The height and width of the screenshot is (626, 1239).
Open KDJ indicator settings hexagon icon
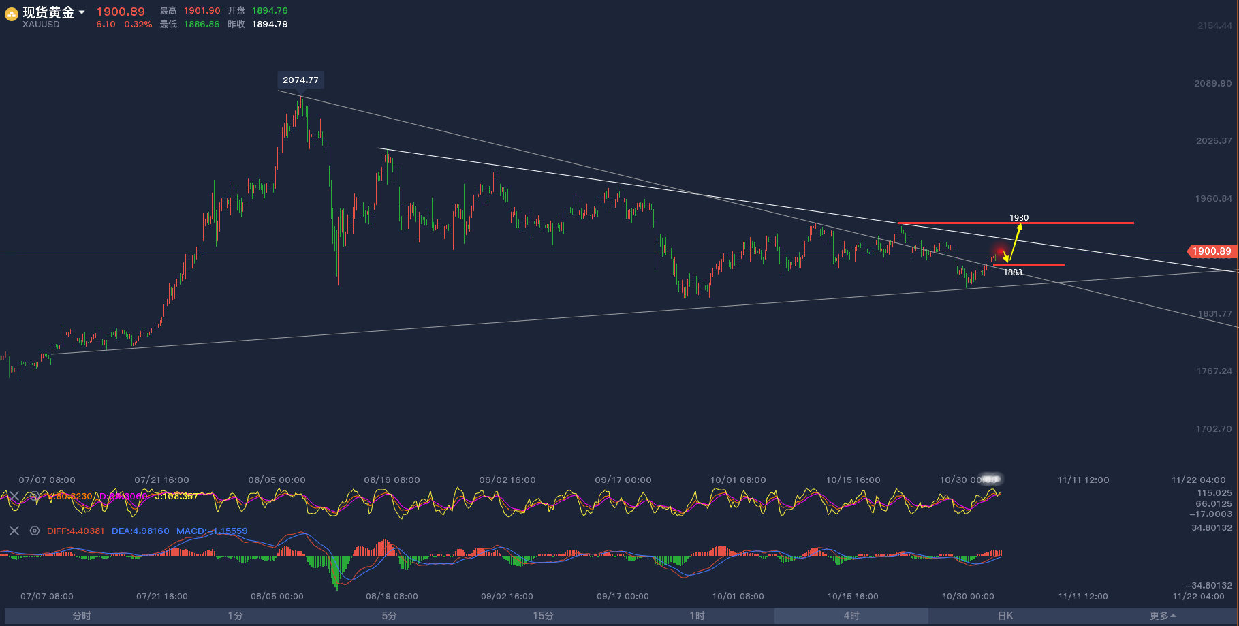coord(35,496)
